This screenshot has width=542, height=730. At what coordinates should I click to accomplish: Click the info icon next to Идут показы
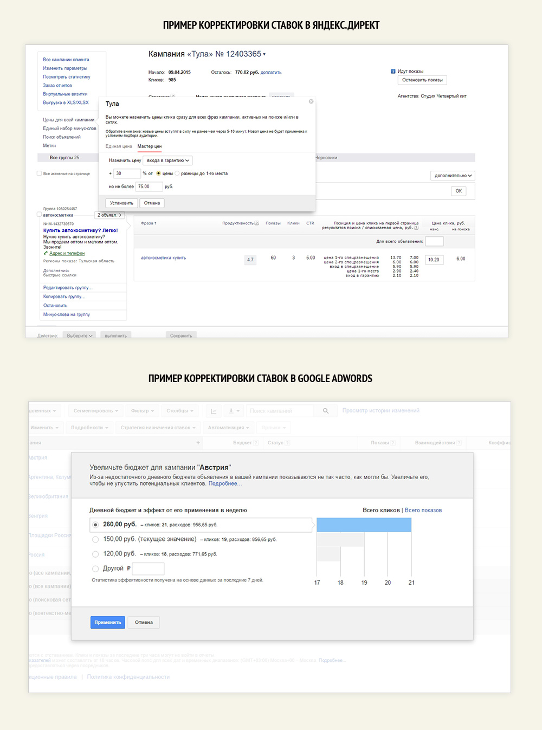pyautogui.click(x=393, y=72)
